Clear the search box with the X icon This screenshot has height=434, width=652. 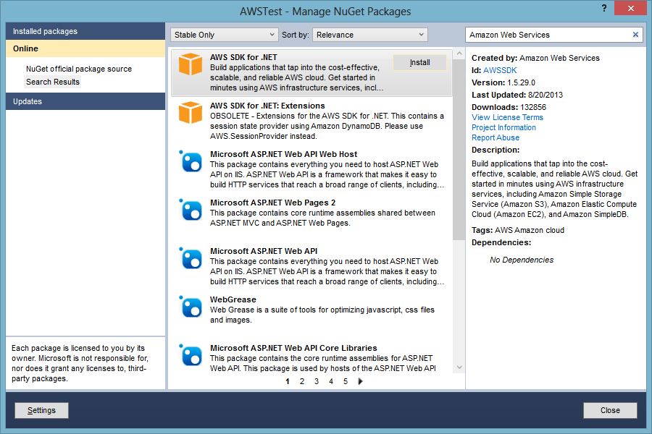coord(635,35)
